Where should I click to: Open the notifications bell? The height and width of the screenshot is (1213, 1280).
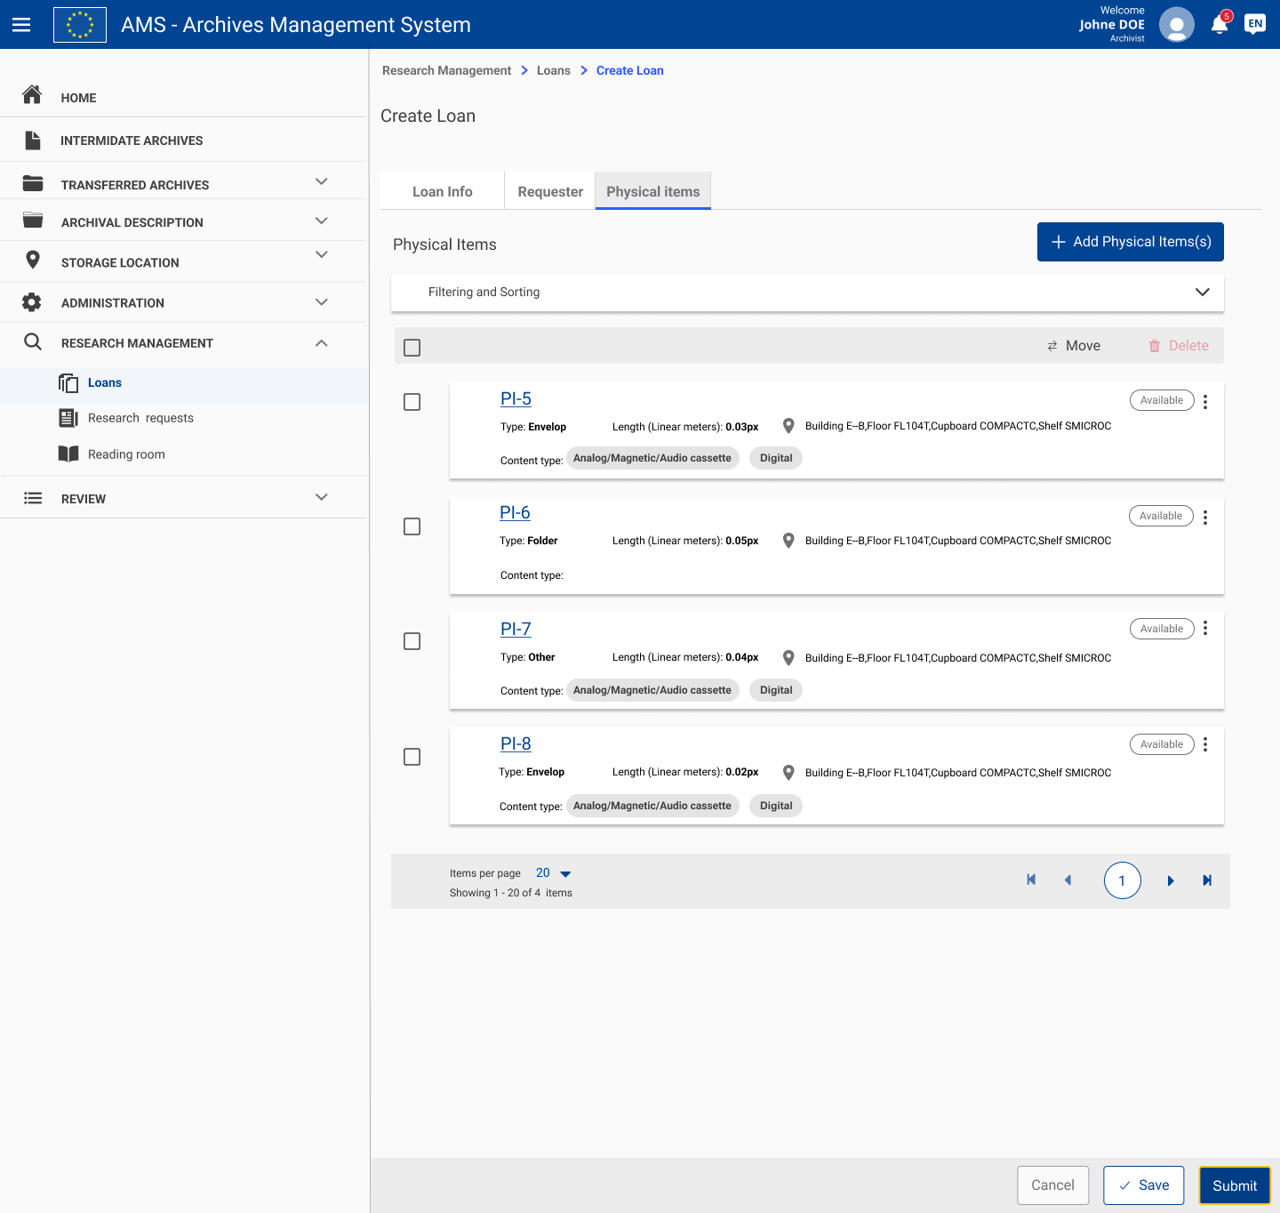pyautogui.click(x=1219, y=25)
